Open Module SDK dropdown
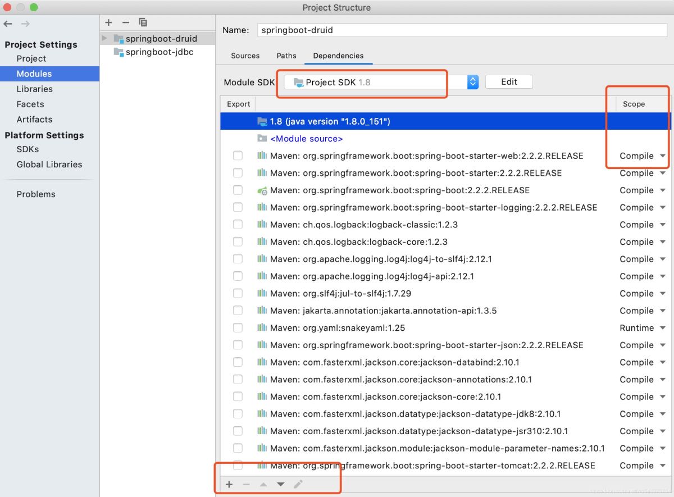The height and width of the screenshot is (497, 674). click(381, 82)
